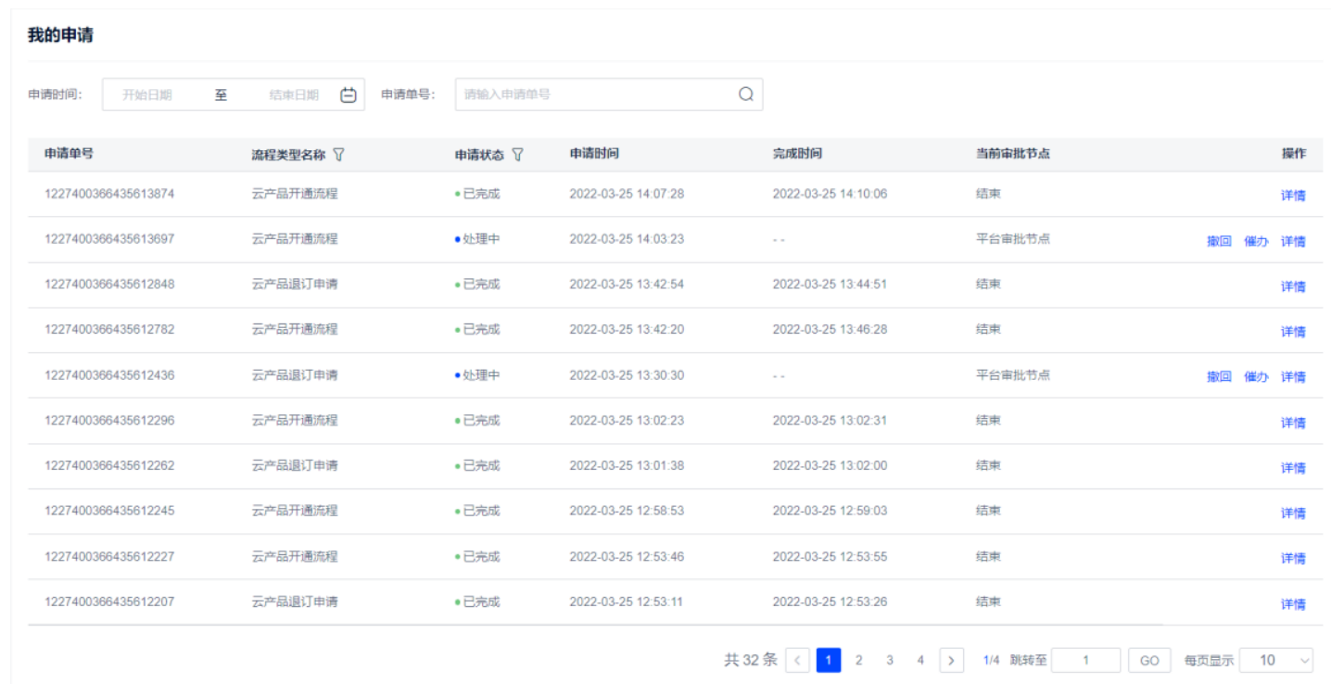
Task: Click order number 1227400366435613697
Action: point(109,238)
